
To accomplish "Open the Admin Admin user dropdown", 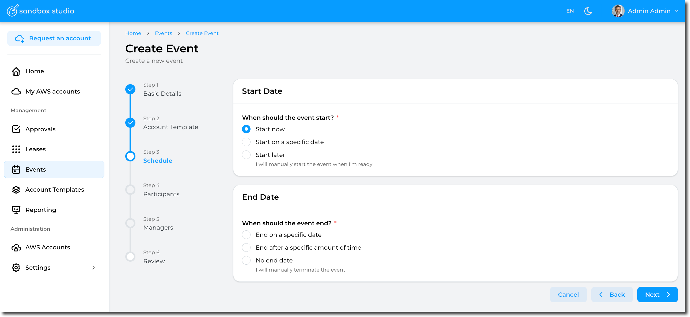I will coord(645,11).
